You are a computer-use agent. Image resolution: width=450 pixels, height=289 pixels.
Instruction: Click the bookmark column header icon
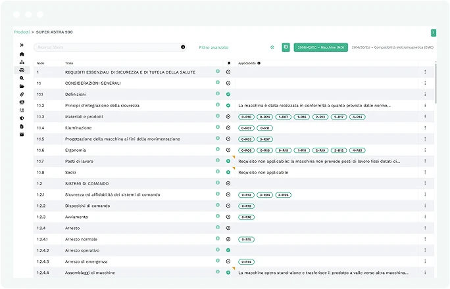229,63
